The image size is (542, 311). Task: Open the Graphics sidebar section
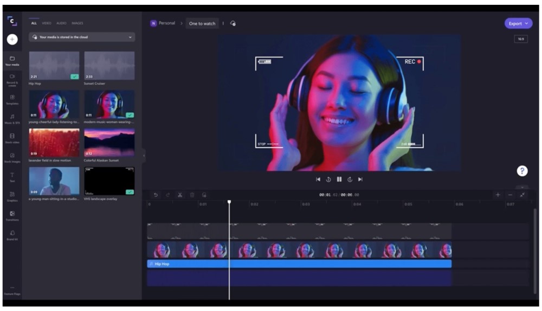12,196
